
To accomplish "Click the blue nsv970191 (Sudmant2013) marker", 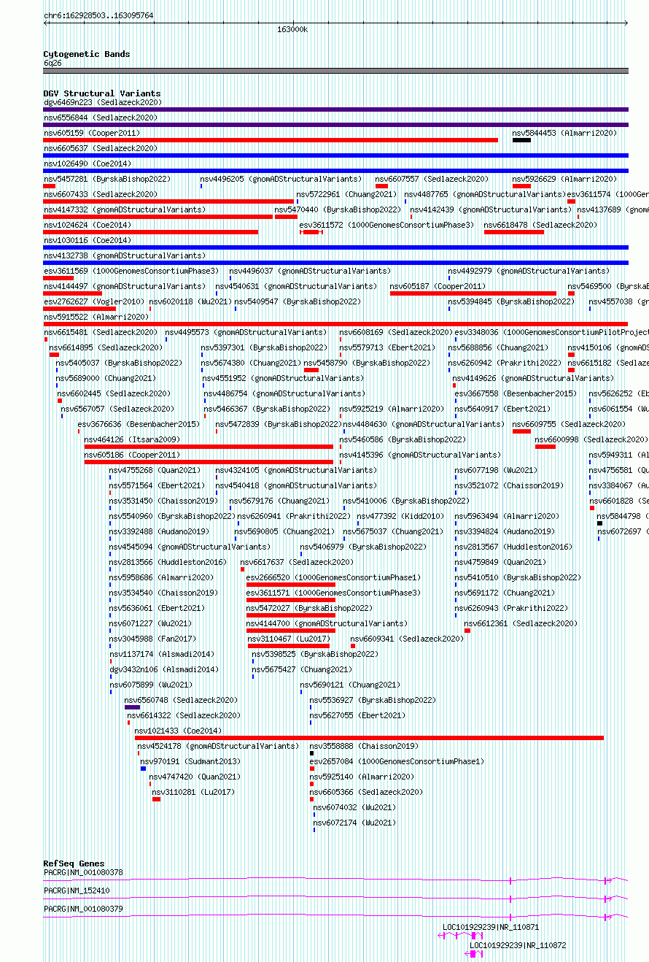I will 143,769.
